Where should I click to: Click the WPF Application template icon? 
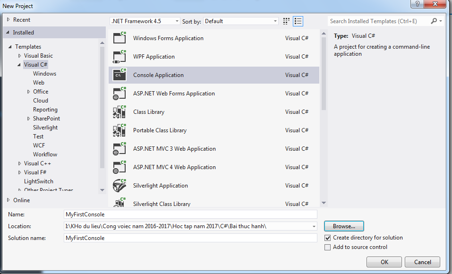(119, 57)
